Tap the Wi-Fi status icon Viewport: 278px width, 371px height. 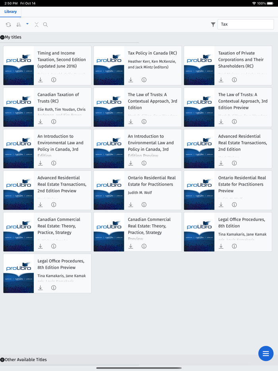[254, 3]
